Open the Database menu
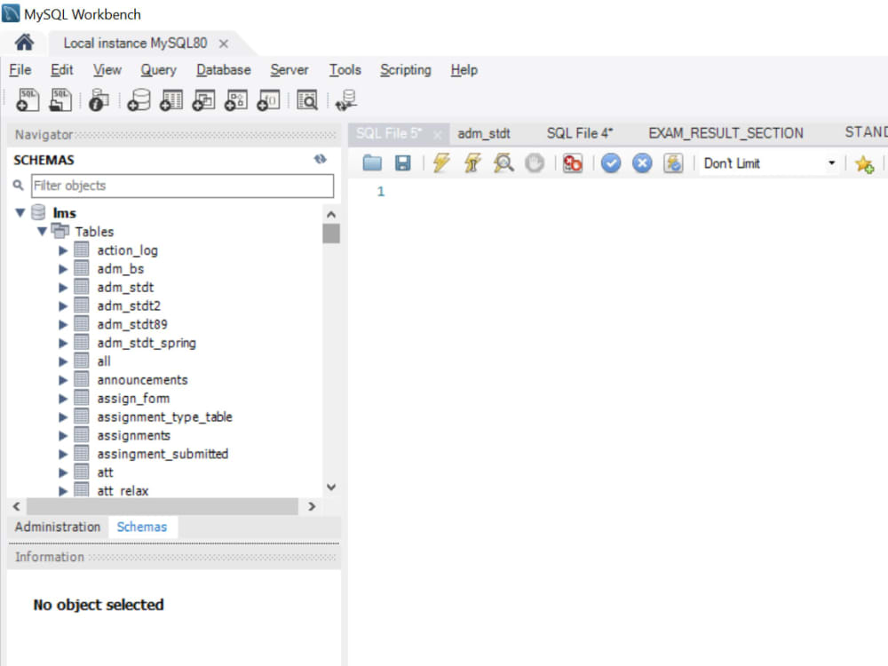 click(223, 69)
